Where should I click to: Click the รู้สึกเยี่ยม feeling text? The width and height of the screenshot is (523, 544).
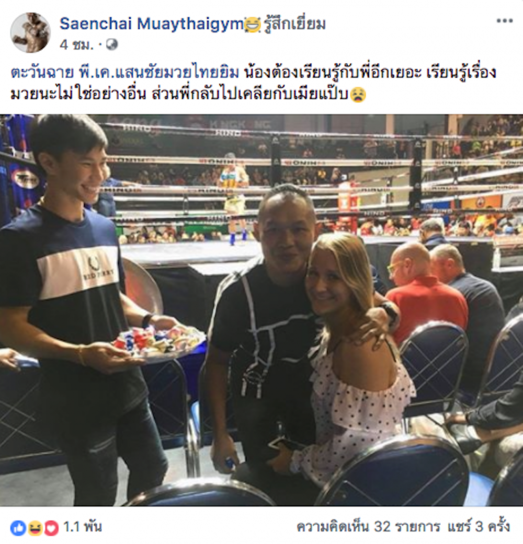pyautogui.click(x=294, y=24)
